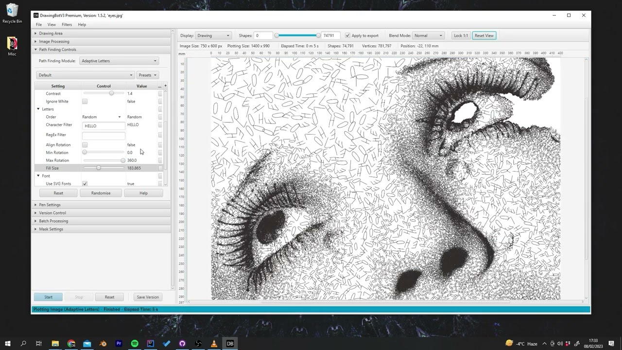Open IntelliJ IDEA from taskbar
Screen dimensions: 622x350
151,344
